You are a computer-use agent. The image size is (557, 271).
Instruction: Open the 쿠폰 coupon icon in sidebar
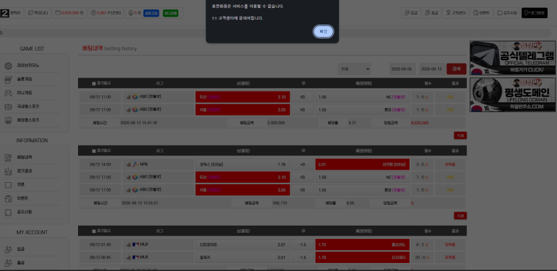(x=8, y=185)
